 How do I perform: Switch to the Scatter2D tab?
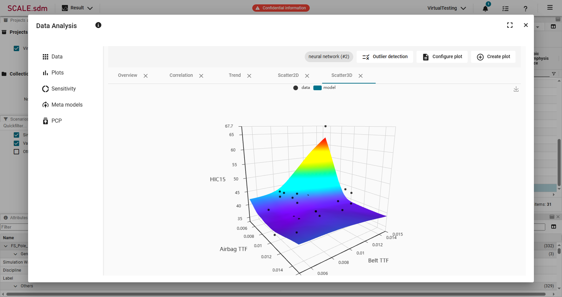pos(288,76)
